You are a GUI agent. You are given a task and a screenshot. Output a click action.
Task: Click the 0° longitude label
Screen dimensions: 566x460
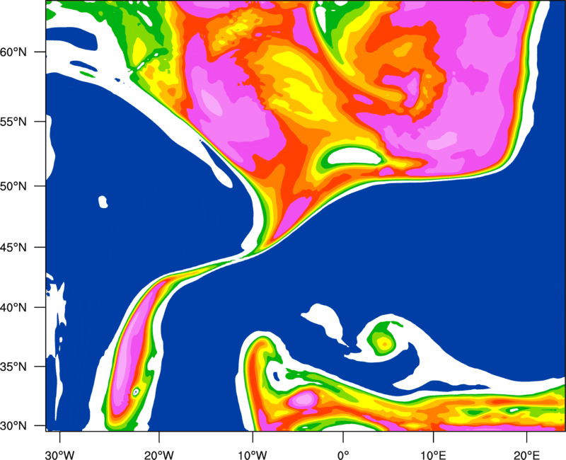(x=343, y=455)
